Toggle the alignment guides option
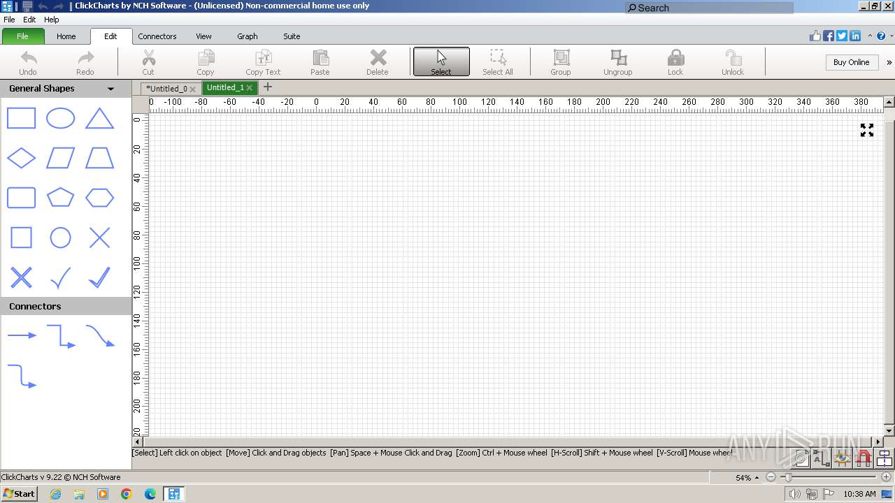895x503 pixels. coord(885,458)
